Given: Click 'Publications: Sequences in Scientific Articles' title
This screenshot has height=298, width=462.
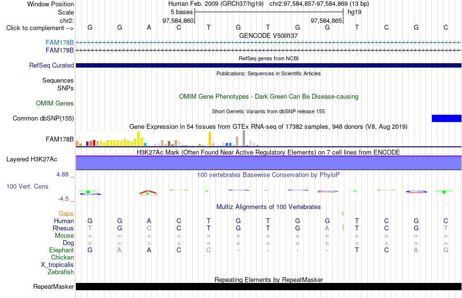Looking at the screenshot, I should pyautogui.click(x=268, y=73).
